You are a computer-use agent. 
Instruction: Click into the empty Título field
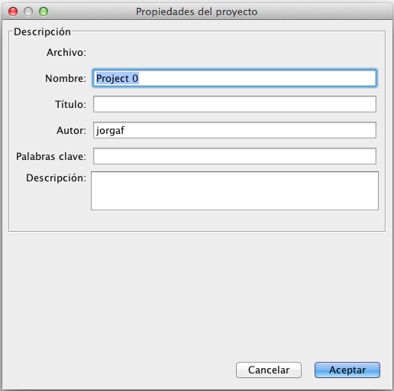tap(234, 104)
